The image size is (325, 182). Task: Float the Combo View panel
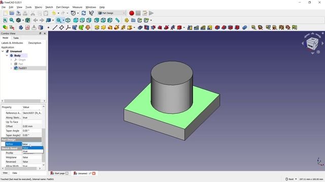pos(40,33)
